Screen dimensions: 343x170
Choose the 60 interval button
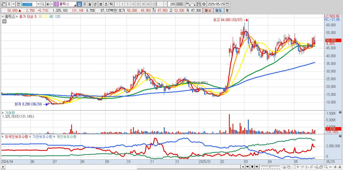(x=148, y=4)
